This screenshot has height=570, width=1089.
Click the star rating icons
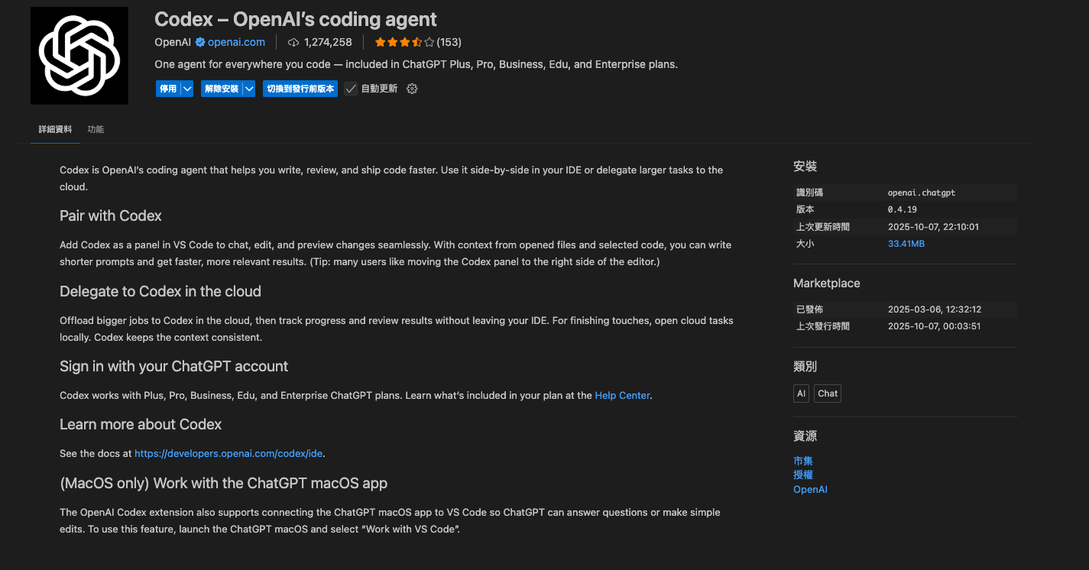pyautogui.click(x=404, y=42)
